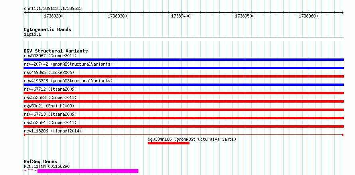Select the red bar under nsv553584
355x175 pixels.
point(183,126)
